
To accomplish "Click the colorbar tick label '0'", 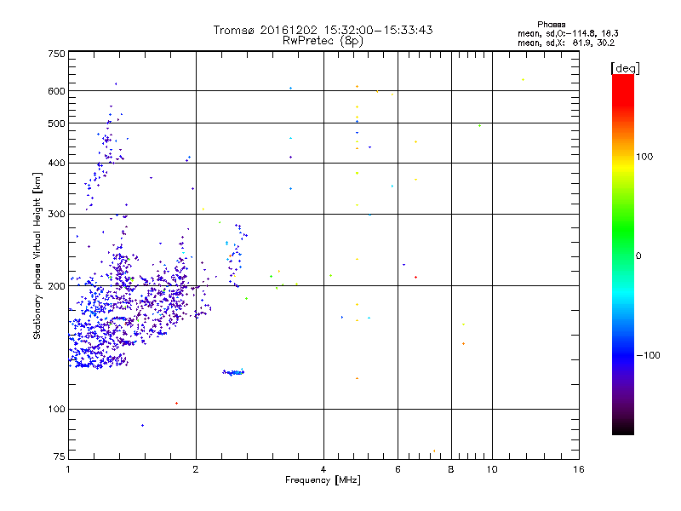I will click(638, 255).
